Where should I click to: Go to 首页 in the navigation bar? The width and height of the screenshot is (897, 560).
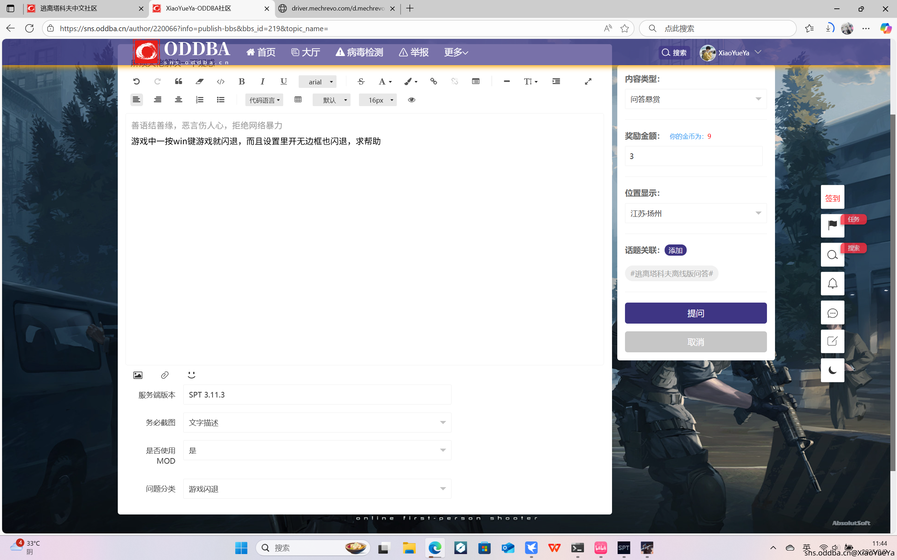[261, 52]
